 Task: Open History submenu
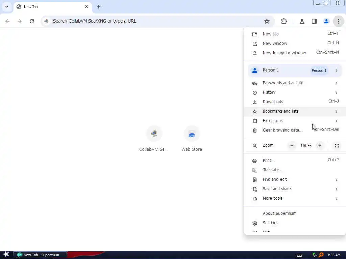[x=295, y=92]
